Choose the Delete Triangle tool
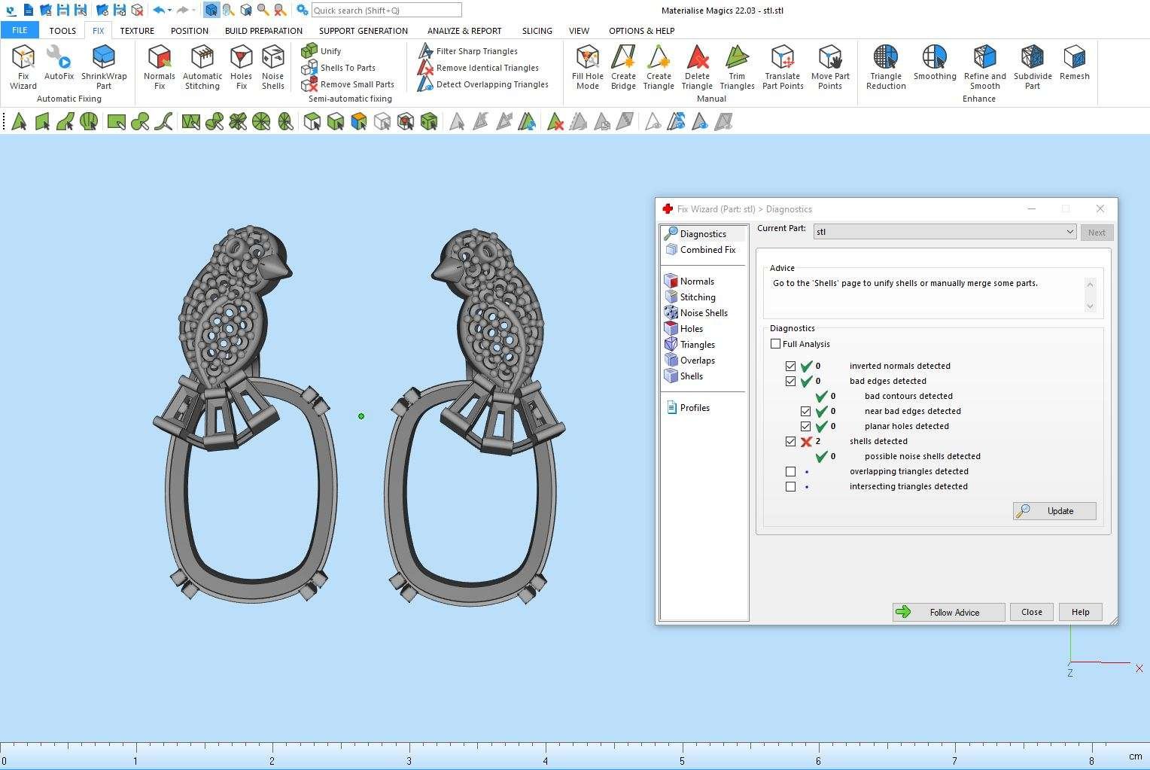This screenshot has width=1150, height=770. (697, 65)
